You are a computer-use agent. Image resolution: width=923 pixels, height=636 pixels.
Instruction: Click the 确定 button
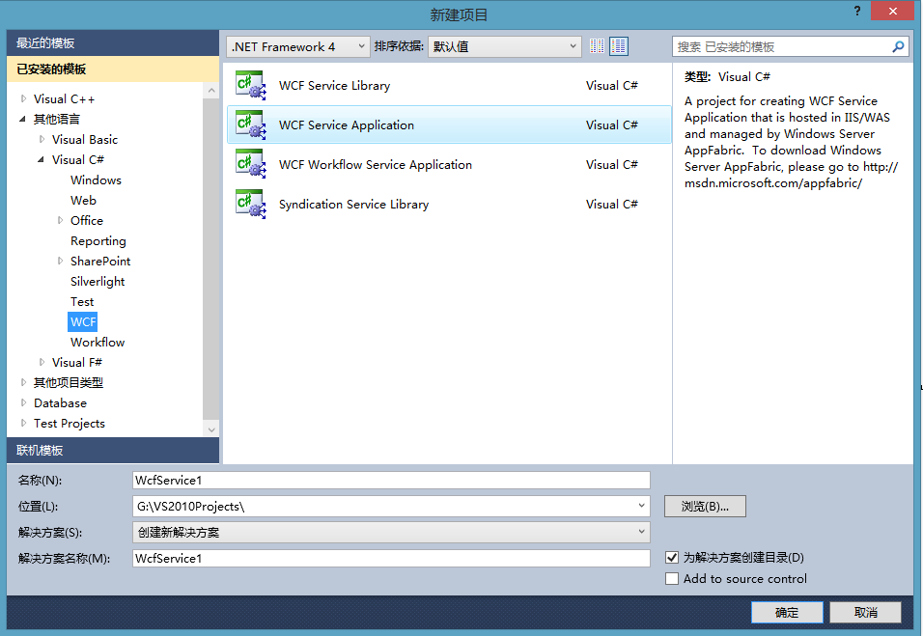pyautogui.click(x=787, y=613)
